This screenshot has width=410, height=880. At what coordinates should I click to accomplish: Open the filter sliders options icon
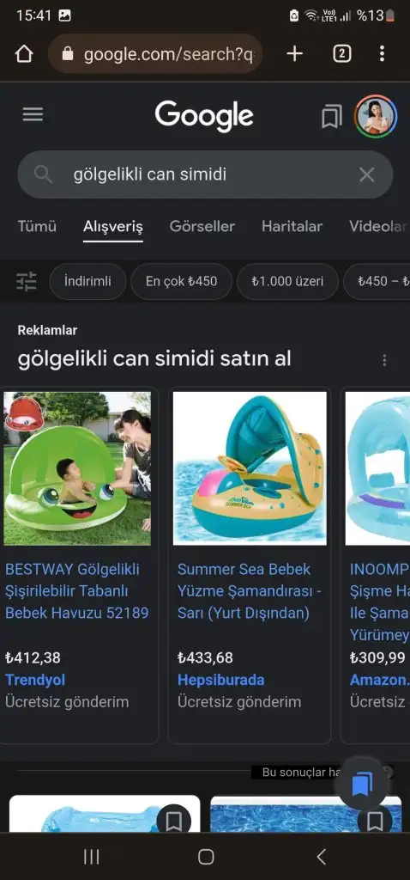point(27,281)
